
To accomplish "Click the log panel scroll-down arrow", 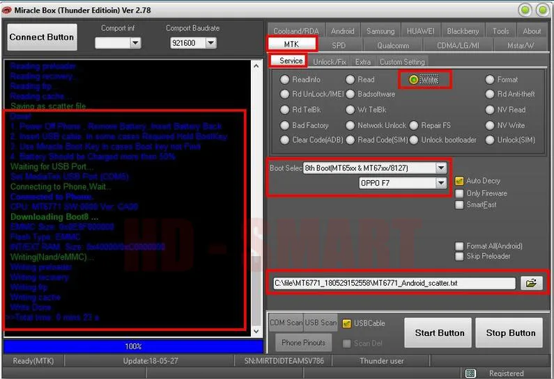I will pyautogui.click(x=256, y=332).
